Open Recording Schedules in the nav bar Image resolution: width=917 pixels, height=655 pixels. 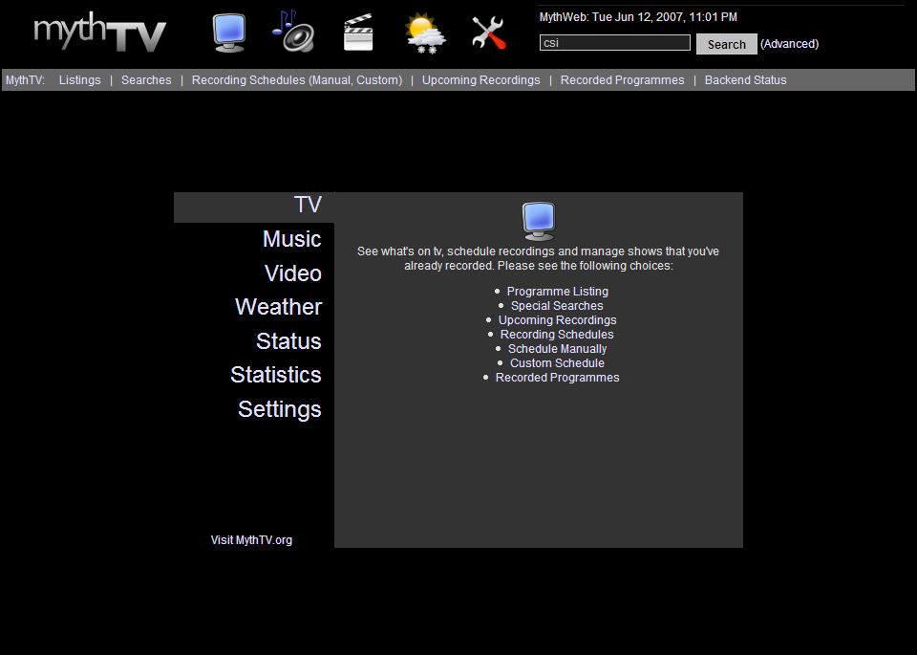248,80
